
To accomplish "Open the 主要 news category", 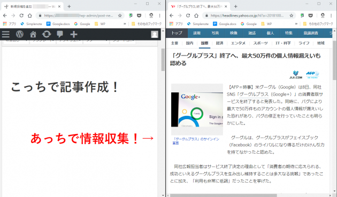I will (174, 43).
